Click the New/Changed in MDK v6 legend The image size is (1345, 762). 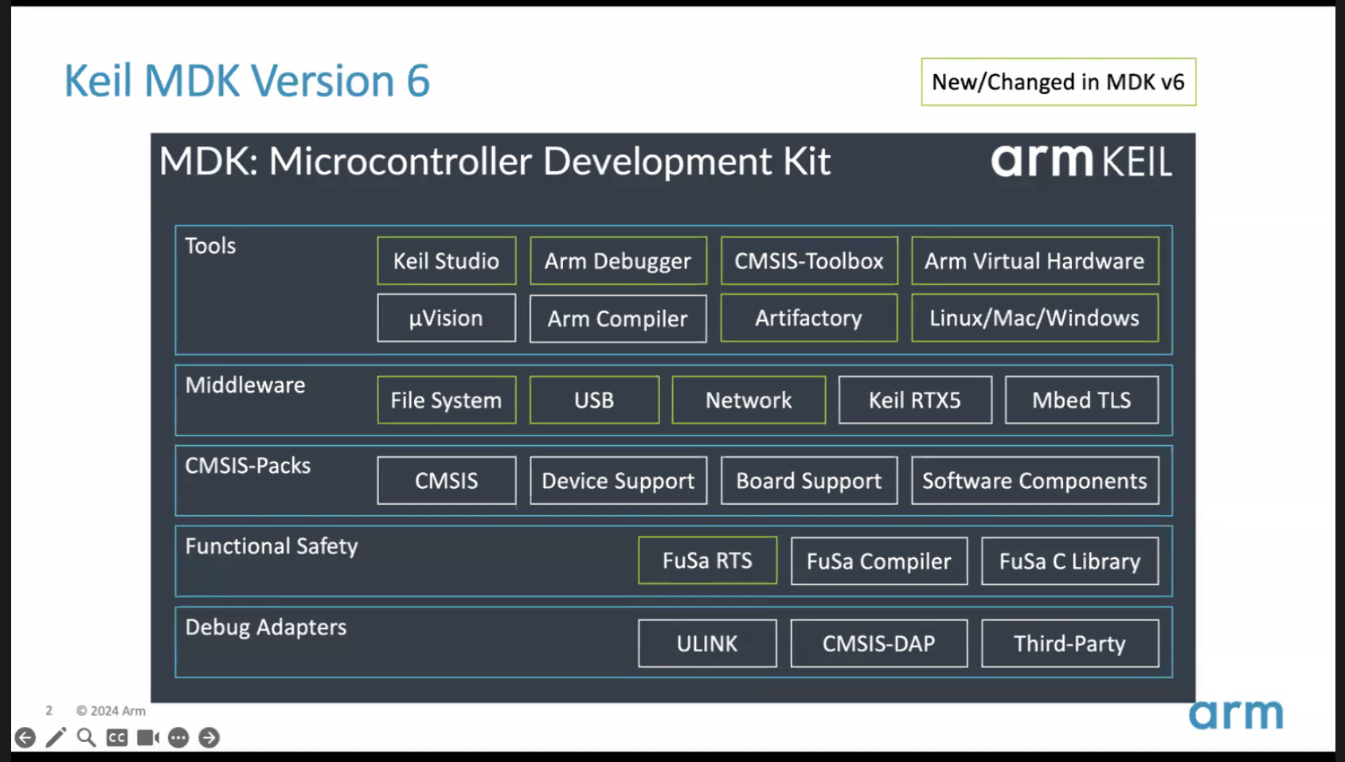point(1058,82)
